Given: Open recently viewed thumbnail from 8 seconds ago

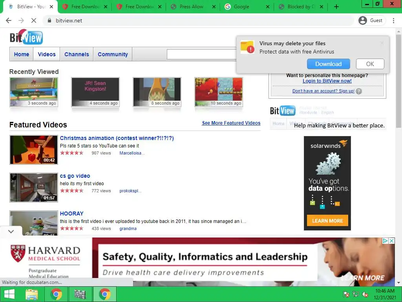Looking at the screenshot, I should pyautogui.click(x=157, y=92).
